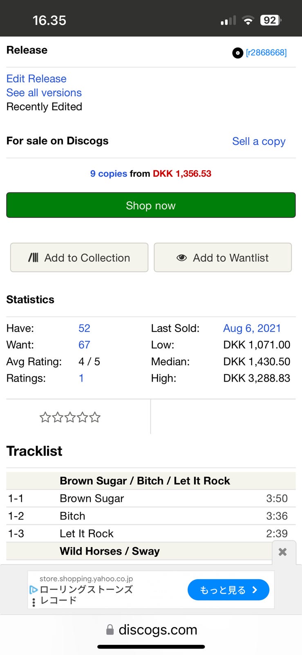Image resolution: width=302 pixels, height=655 pixels.
Task: Click the Have count 52
Action: point(84,328)
